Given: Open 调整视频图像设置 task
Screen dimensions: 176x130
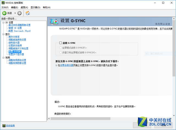Looking at the screenshot, I should point(17,63).
